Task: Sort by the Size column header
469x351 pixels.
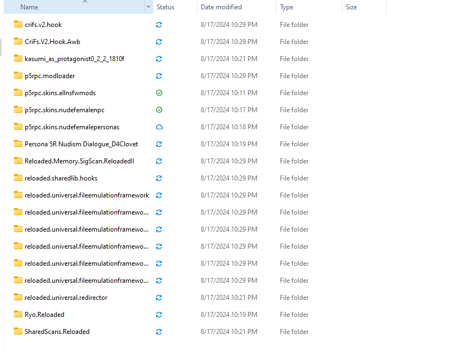Action: 365,7
